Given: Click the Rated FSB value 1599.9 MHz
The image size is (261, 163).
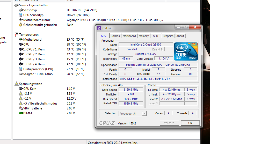Looking at the screenshot, I should 131,103.
